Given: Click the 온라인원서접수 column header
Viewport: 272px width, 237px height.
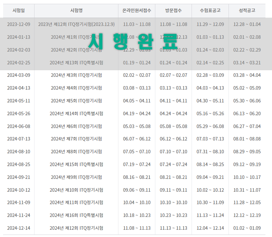Looking at the screenshot, I should (x=137, y=11).
